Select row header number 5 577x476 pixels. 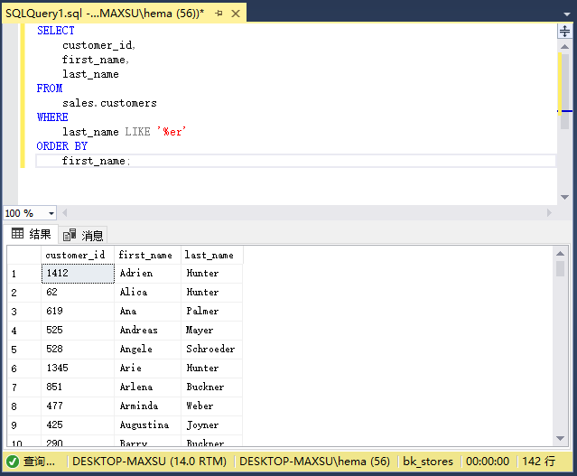click(x=23, y=350)
